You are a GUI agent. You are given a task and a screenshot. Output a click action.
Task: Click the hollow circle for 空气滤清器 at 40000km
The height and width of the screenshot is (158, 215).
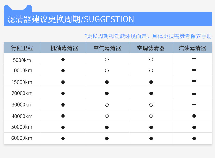107,116
